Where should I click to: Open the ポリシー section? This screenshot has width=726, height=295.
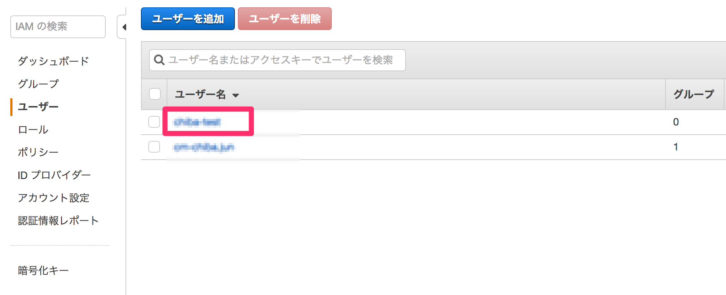pos(38,152)
